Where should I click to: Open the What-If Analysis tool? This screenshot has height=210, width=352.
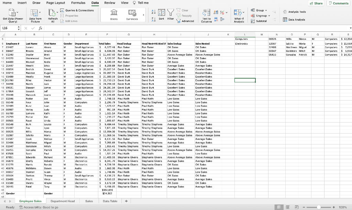(x=238, y=15)
